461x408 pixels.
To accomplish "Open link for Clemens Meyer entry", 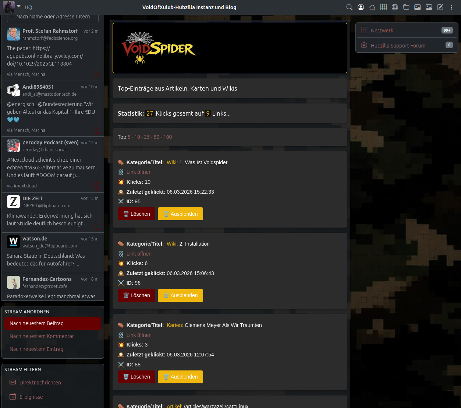I will coord(139,335).
